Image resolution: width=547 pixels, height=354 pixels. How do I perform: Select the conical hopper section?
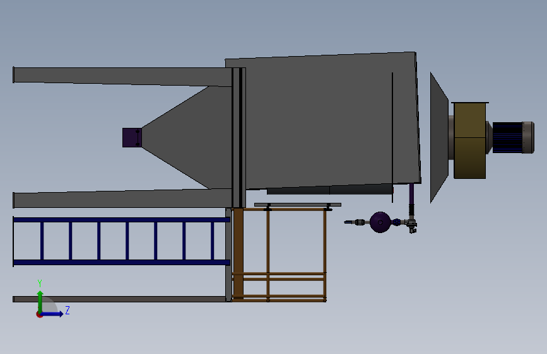point(187,137)
